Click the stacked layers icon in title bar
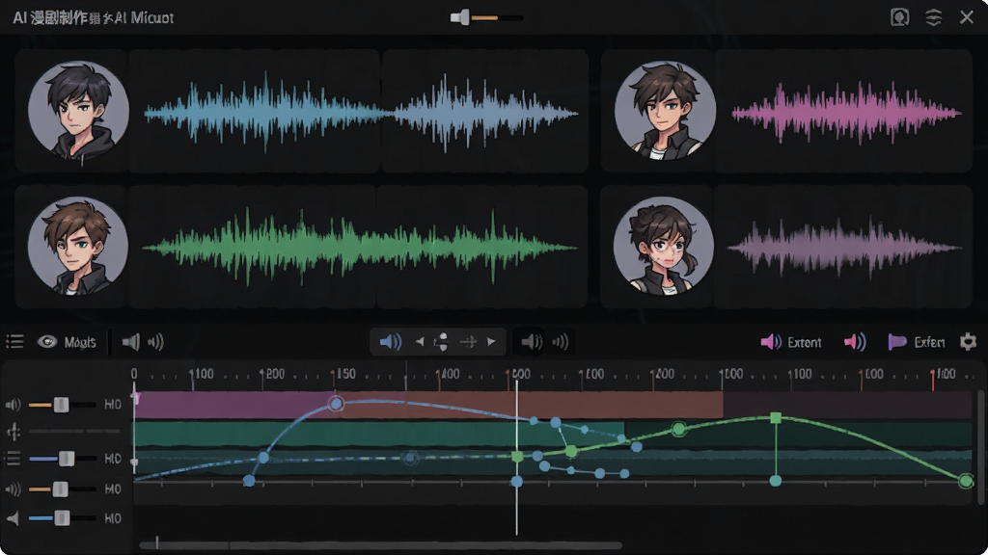This screenshot has width=988, height=555. point(934,17)
